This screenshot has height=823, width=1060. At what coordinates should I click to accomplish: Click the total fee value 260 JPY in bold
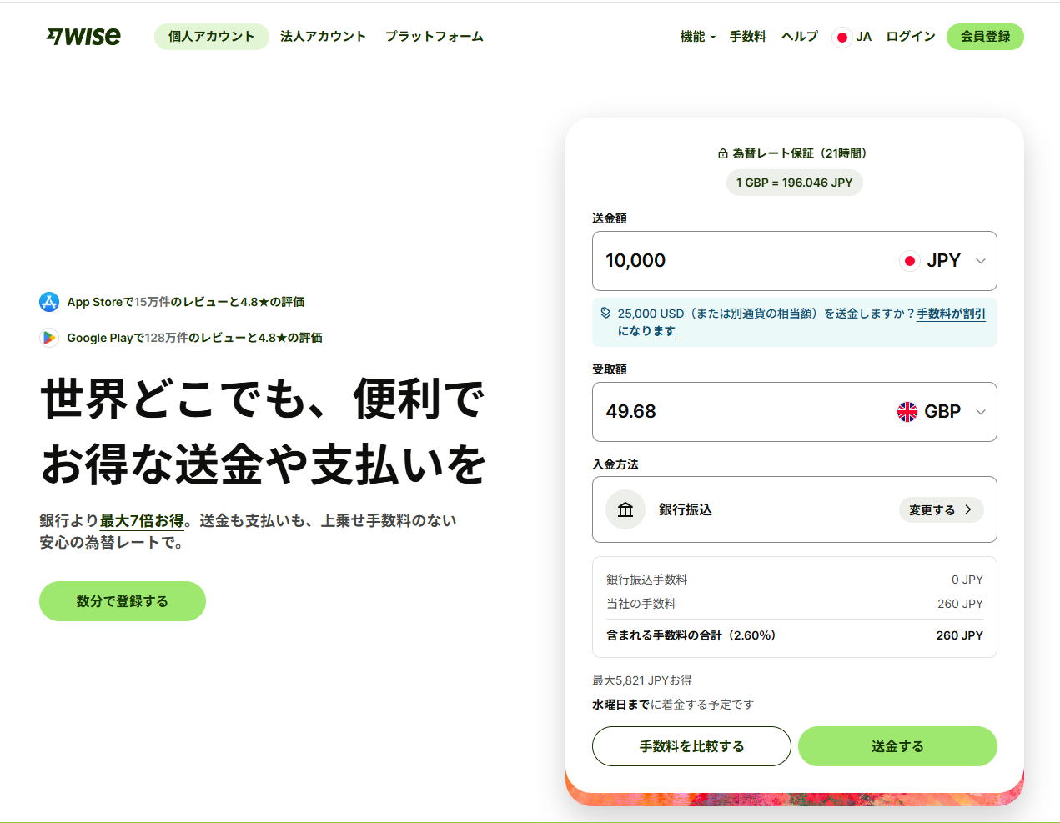point(960,635)
